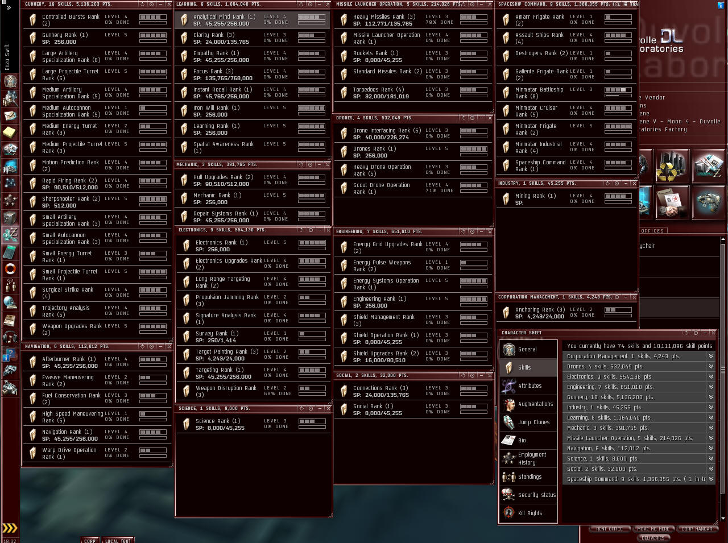
Task: Show the Jump Clones tab
Action: pos(528,422)
